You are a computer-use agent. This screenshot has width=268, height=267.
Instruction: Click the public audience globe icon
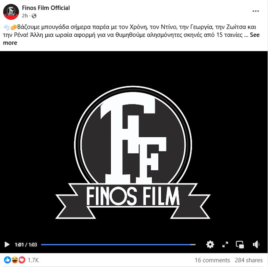34,16
